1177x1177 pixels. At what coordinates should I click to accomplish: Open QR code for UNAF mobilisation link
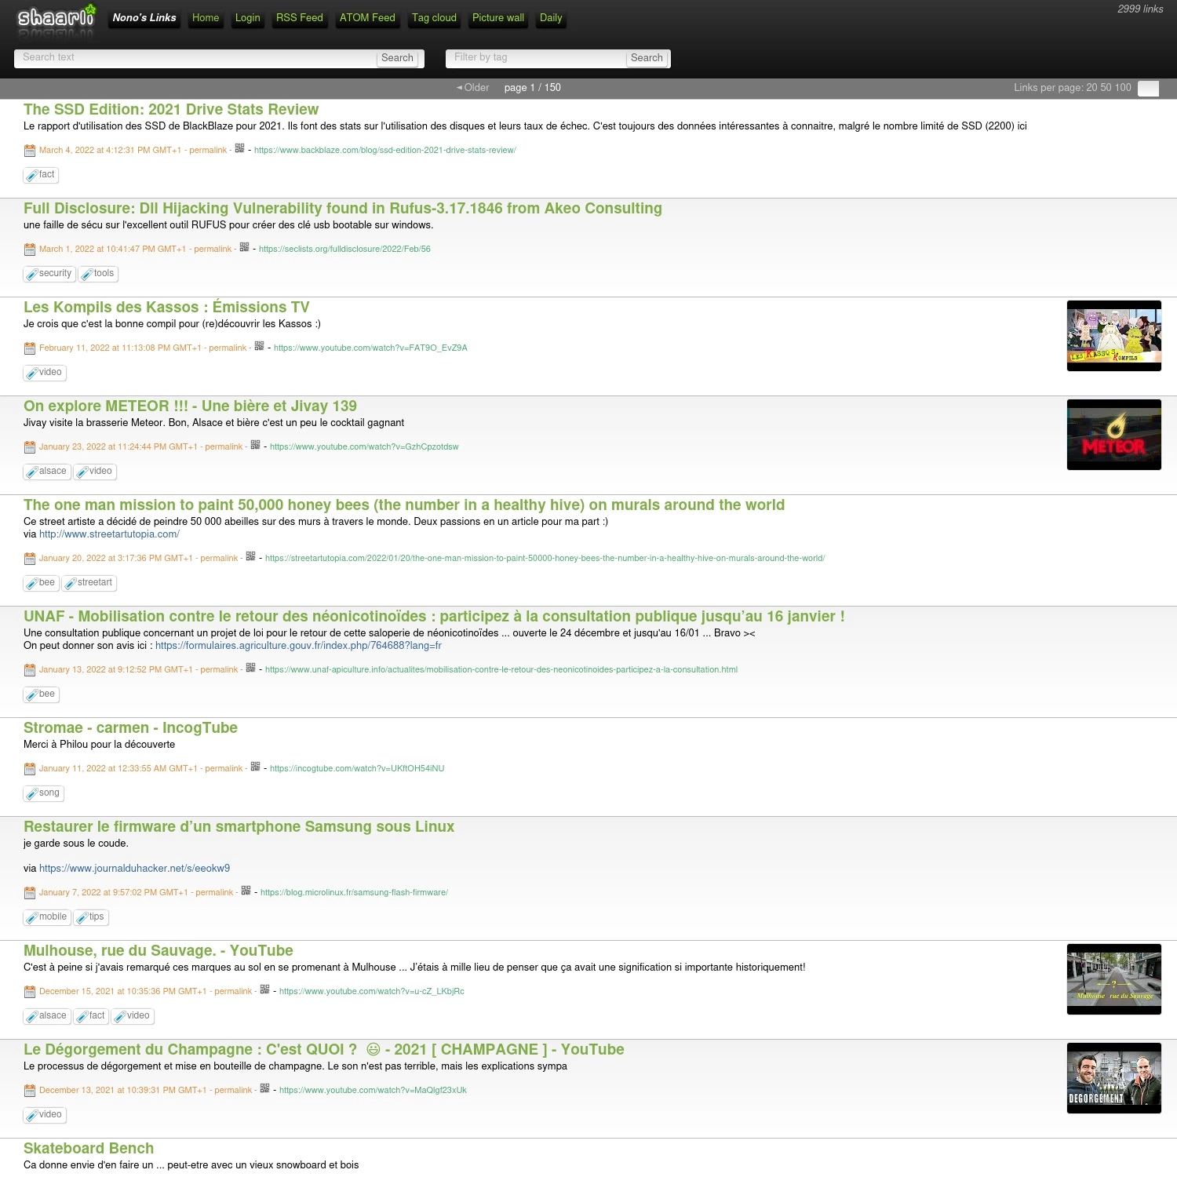250,667
